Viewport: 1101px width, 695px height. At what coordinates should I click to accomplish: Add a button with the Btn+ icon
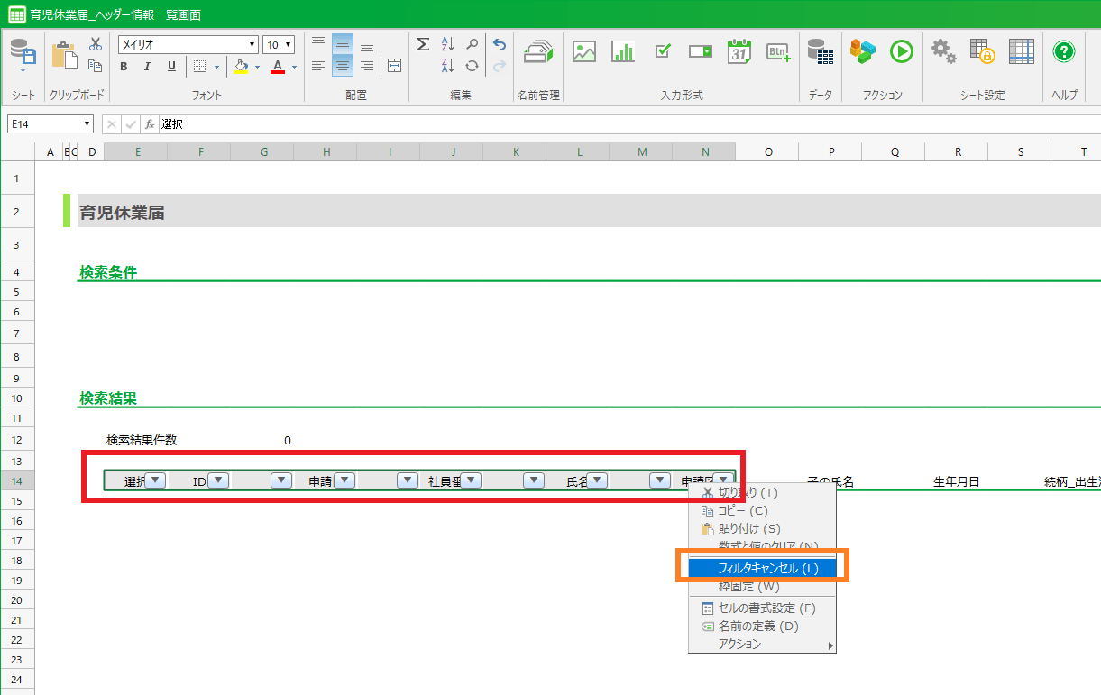click(x=778, y=51)
